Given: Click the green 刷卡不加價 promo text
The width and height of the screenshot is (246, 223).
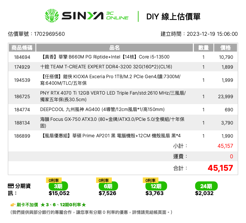Looking at the screenshot, I should point(27,205).
